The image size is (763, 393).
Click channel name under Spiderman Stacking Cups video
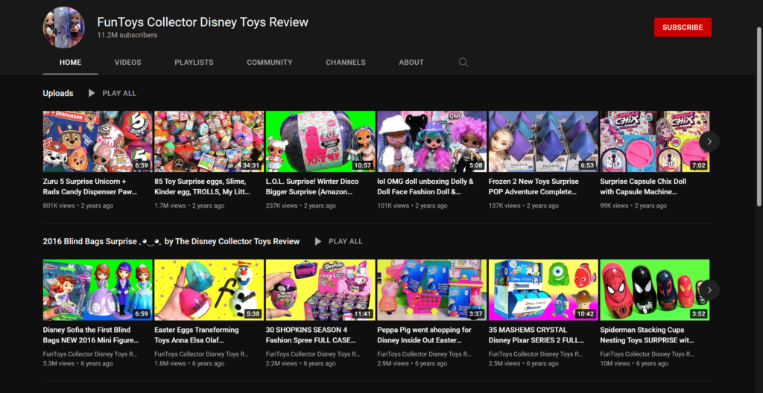point(648,354)
